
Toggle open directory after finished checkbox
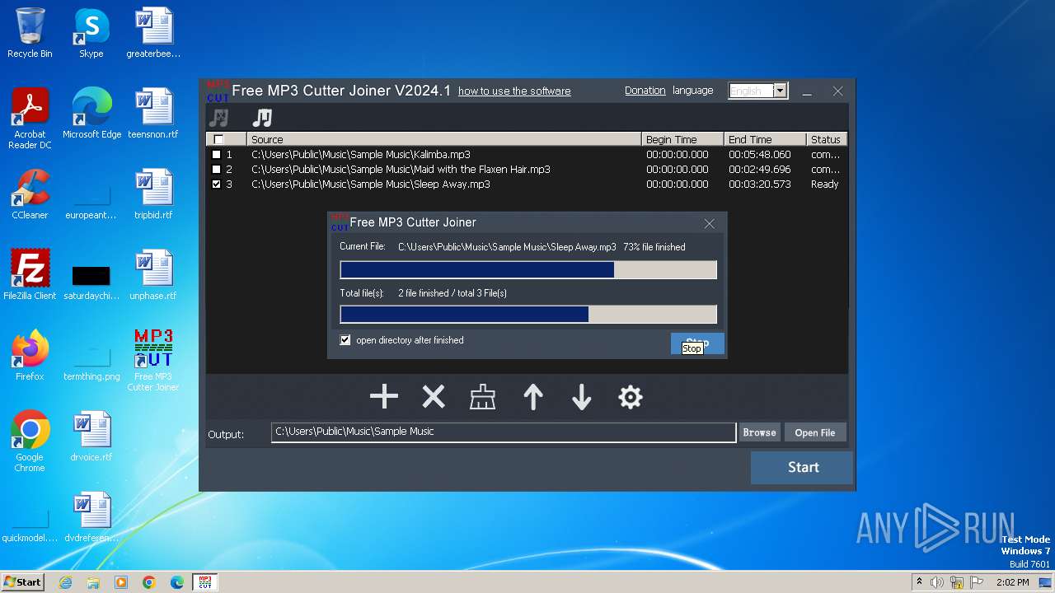345,340
